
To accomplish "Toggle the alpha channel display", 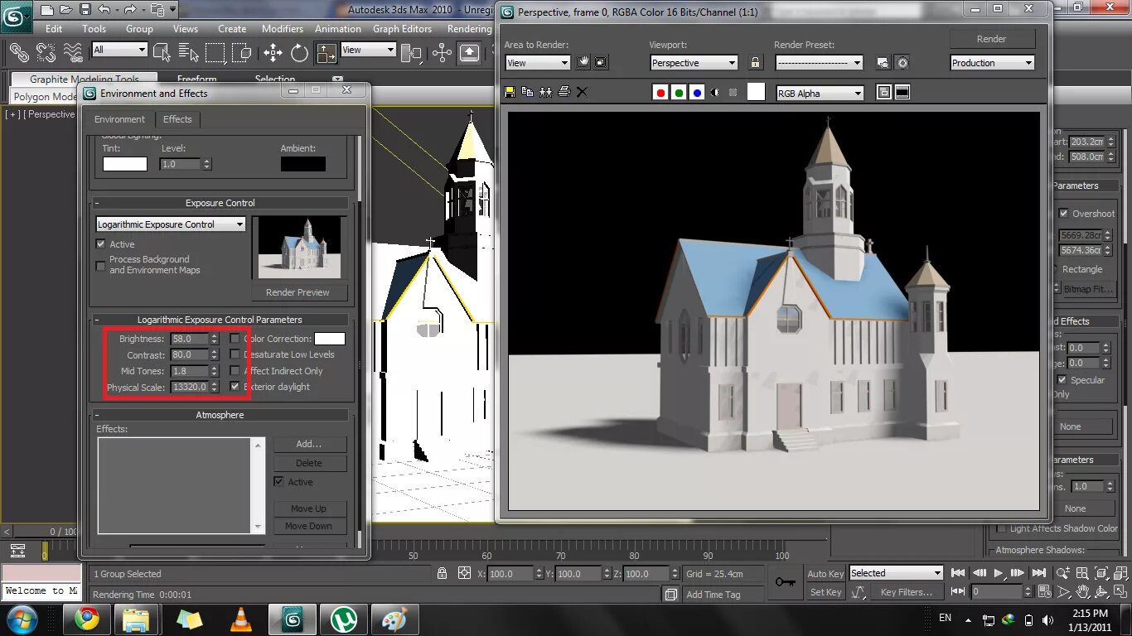I will 715,93.
